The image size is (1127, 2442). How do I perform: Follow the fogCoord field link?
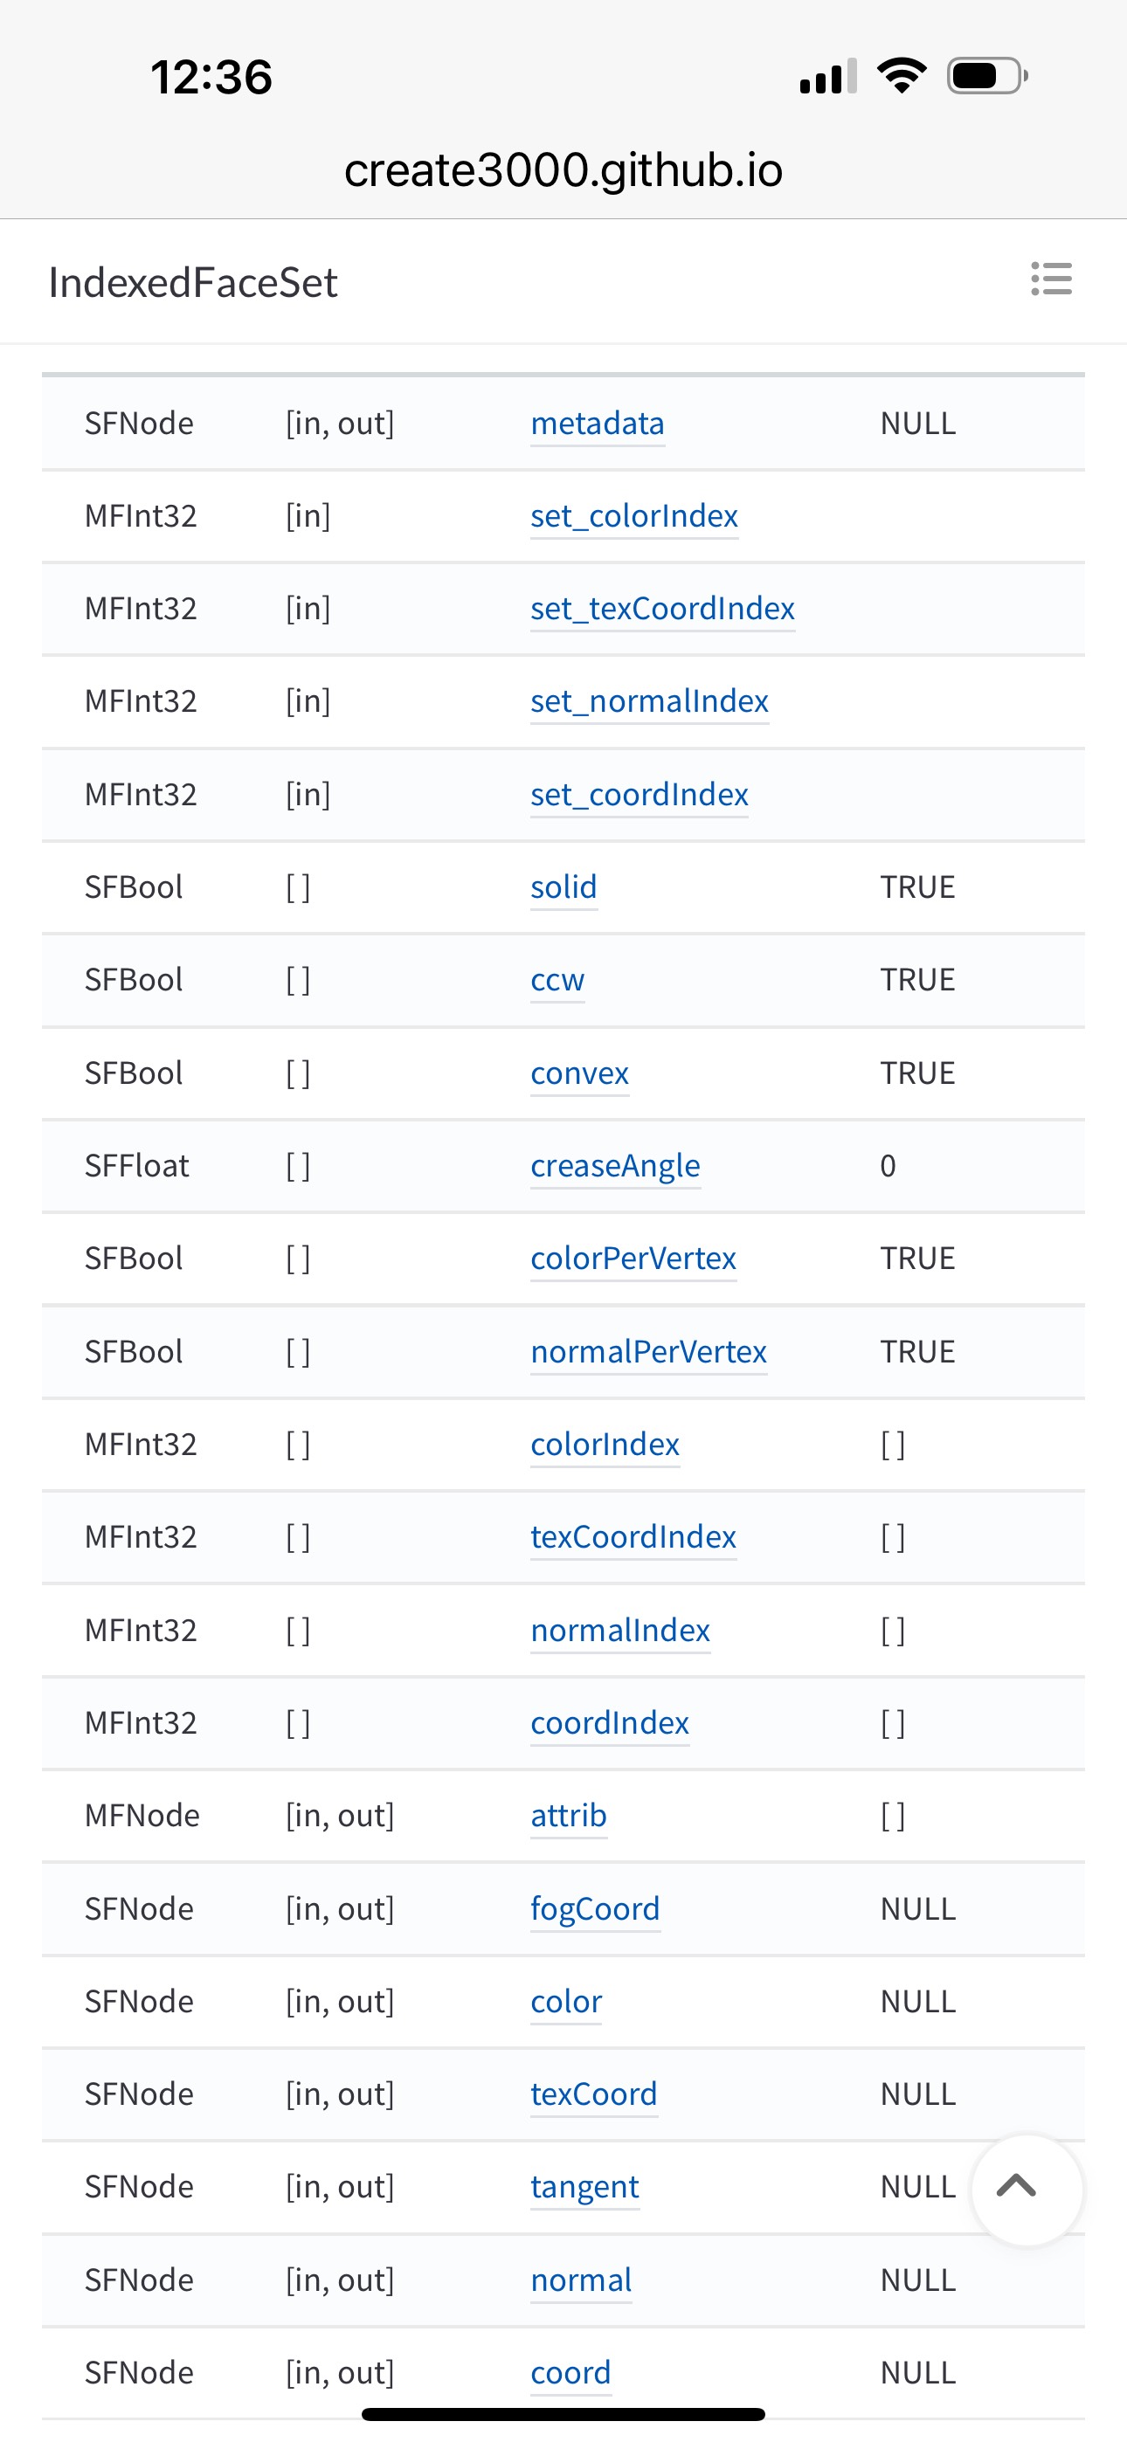(596, 1908)
